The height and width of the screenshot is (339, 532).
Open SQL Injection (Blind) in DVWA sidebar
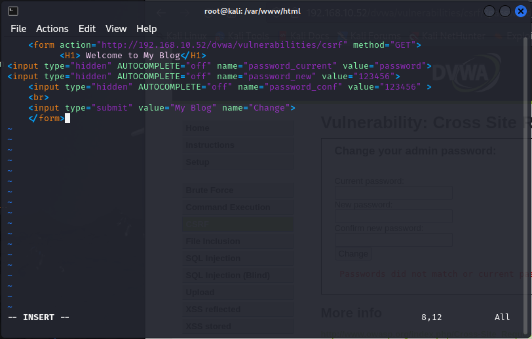[238, 276]
